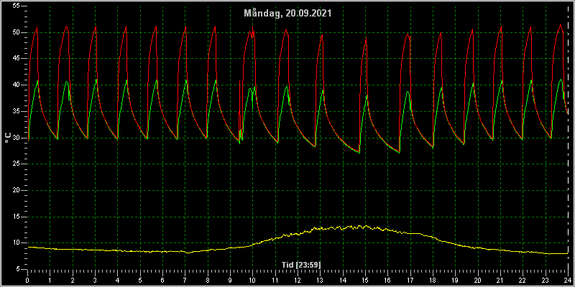Click the Tid [23:59] time label
Image resolution: width=575 pixels, height=287 pixels.
click(x=300, y=265)
